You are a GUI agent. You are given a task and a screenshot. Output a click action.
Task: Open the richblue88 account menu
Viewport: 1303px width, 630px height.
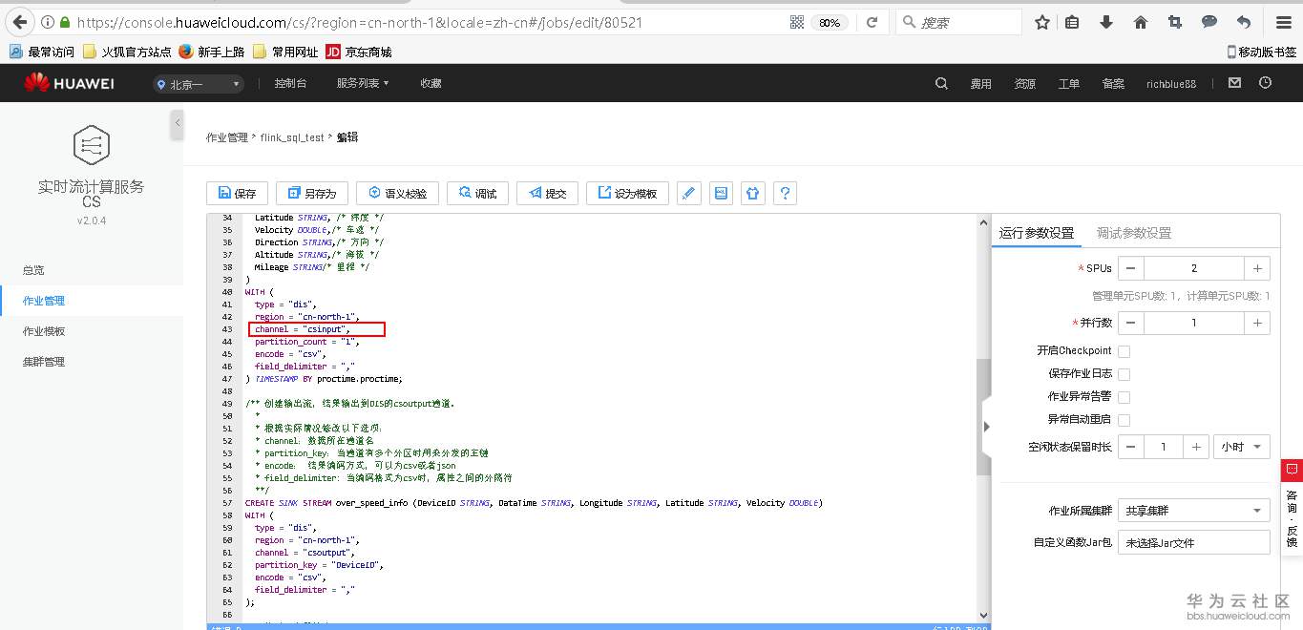point(1171,84)
